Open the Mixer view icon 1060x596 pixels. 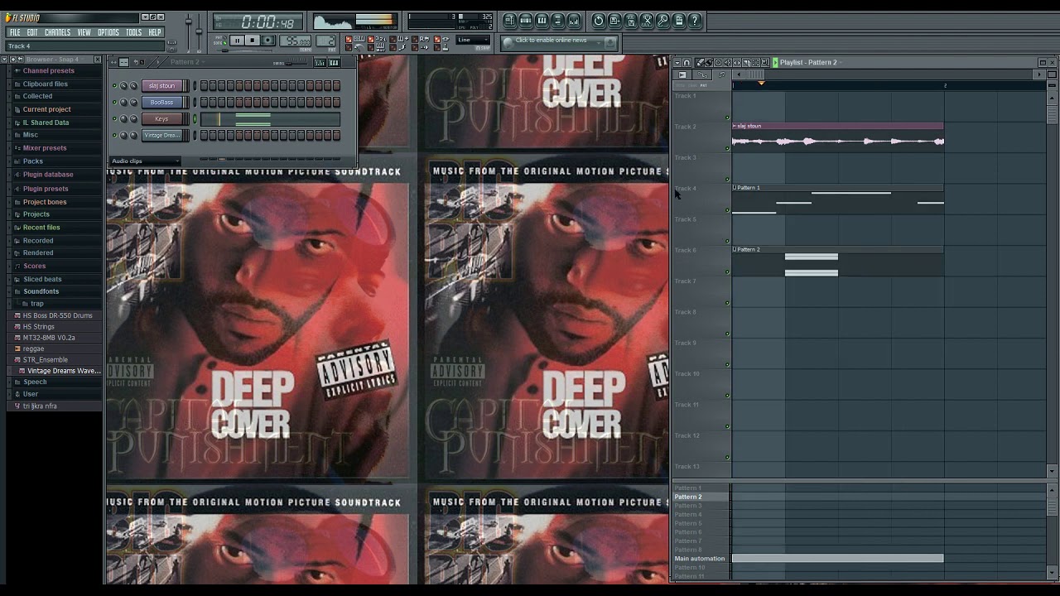tap(574, 21)
